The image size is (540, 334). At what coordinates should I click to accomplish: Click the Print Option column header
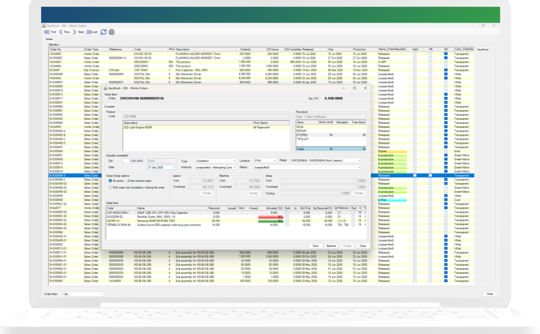pos(271,123)
